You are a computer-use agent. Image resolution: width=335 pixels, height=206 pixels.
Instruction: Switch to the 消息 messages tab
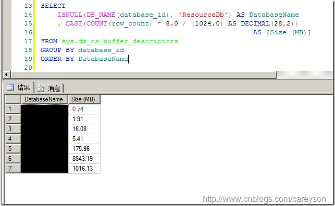tap(48, 88)
